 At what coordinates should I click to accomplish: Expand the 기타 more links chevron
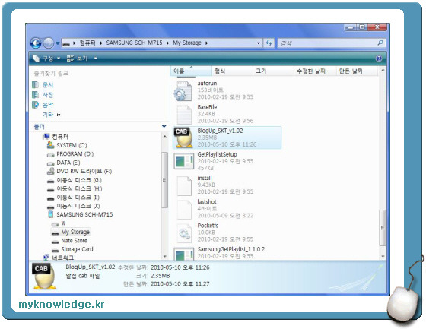click(x=59, y=115)
